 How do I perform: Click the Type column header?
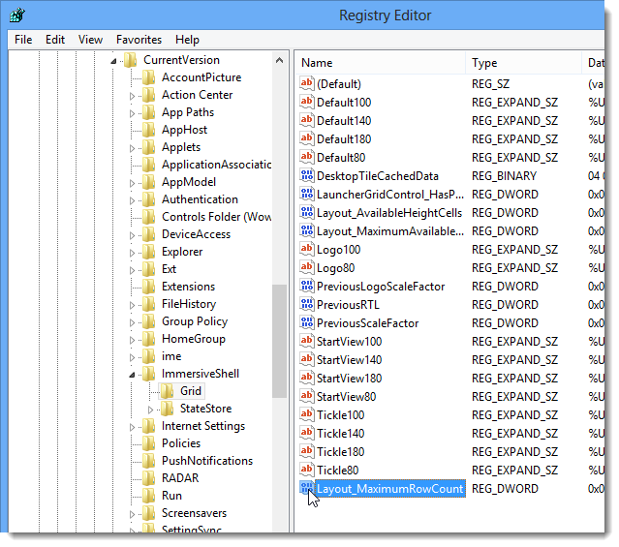point(523,63)
